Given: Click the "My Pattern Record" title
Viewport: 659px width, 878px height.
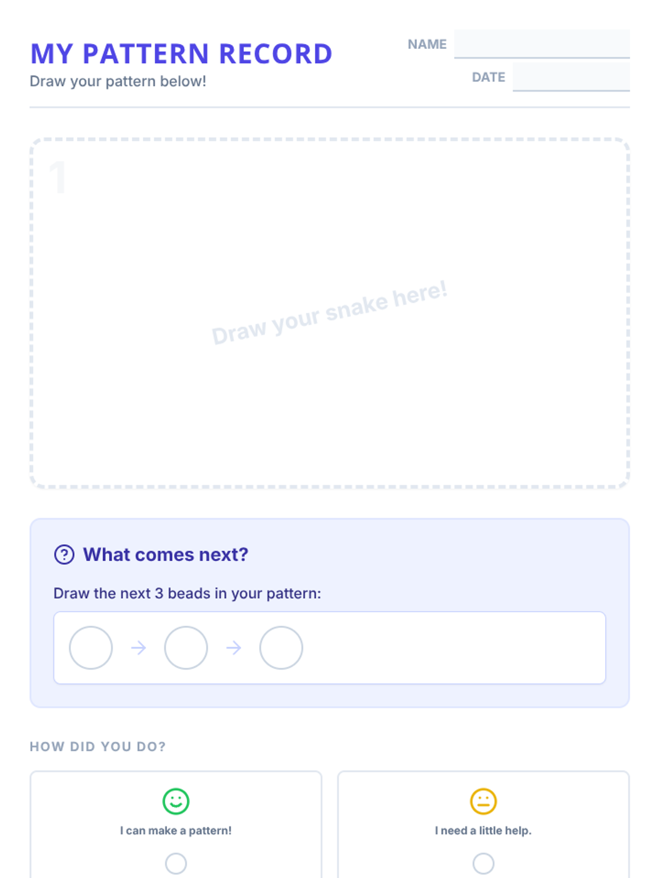Looking at the screenshot, I should tap(181, 54).
